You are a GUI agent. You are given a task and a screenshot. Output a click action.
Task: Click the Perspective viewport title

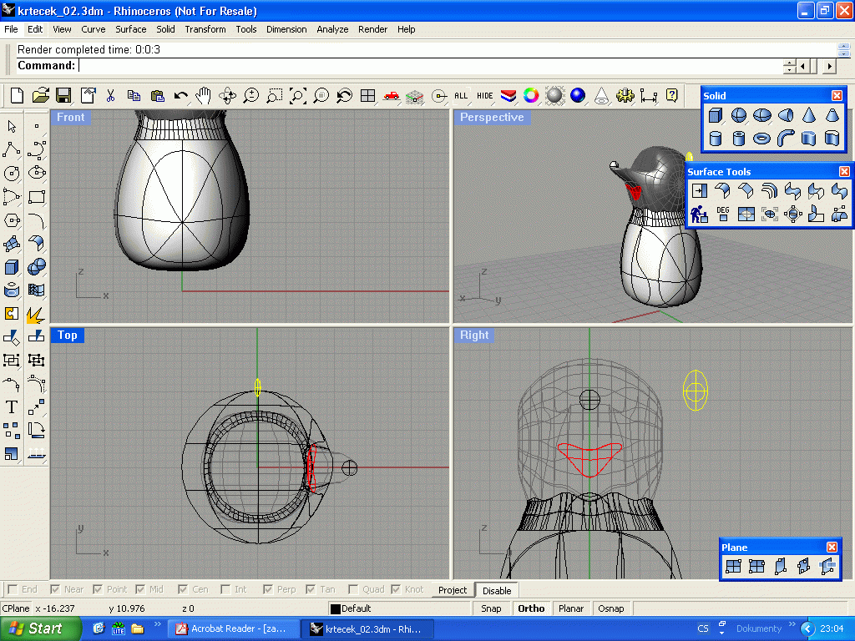(x=492, y=117)
